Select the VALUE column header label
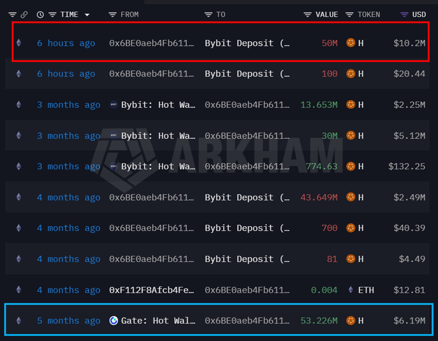 pos(327,14)
